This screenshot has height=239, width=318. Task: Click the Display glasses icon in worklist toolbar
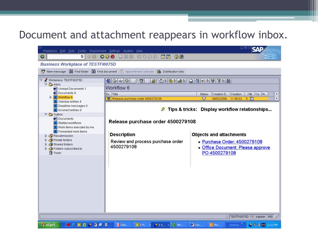coord(121,81)
